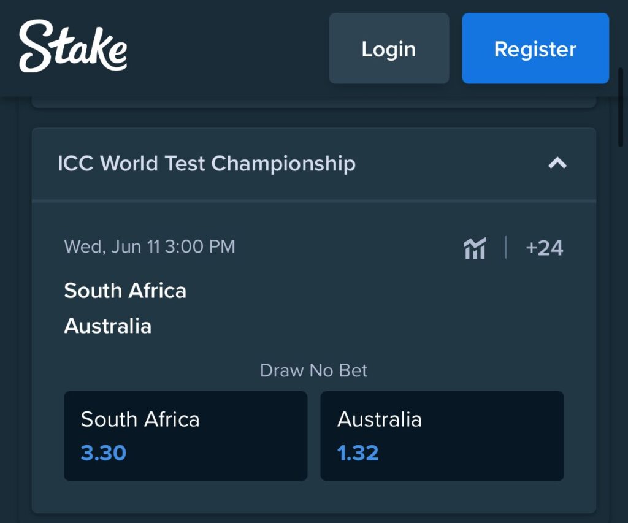The image size is (628, 523).
Task: Open the +24 additional betting markets
Action: [545, 247]
